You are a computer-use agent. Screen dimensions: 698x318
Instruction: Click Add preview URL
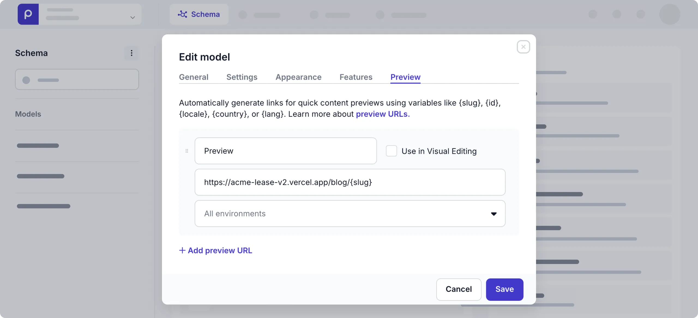click(x=215, y=250)
